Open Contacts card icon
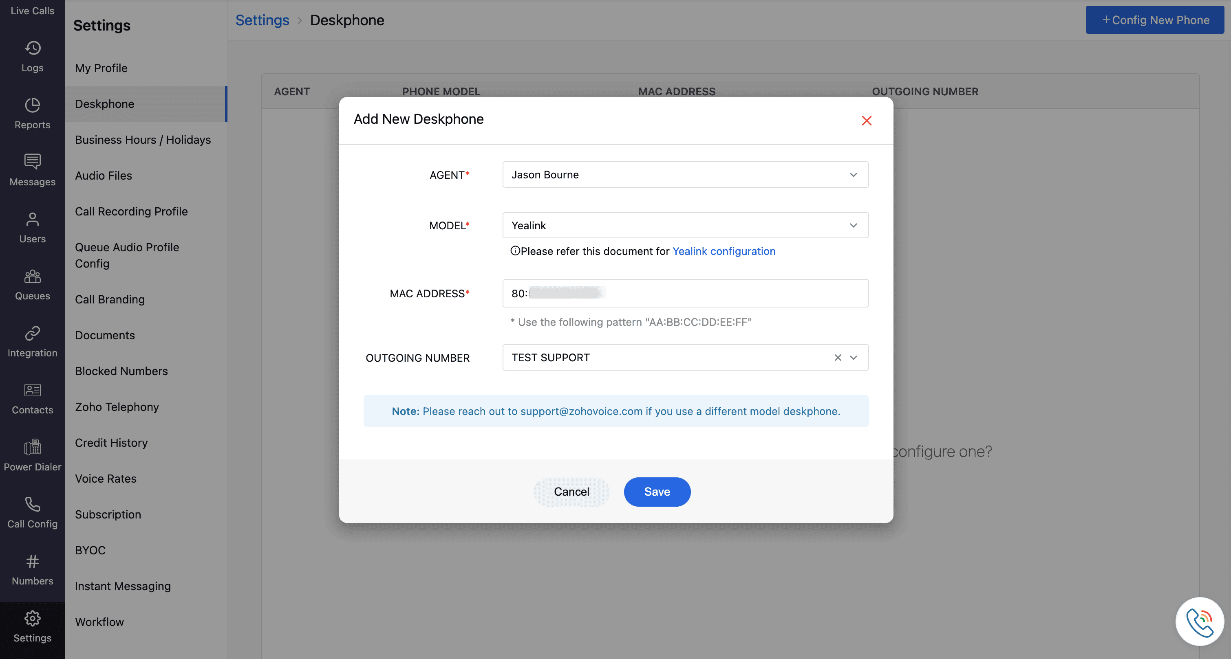Image resolution: width=1231 pixels, height=659 pixels. click(x=33, y=390)
